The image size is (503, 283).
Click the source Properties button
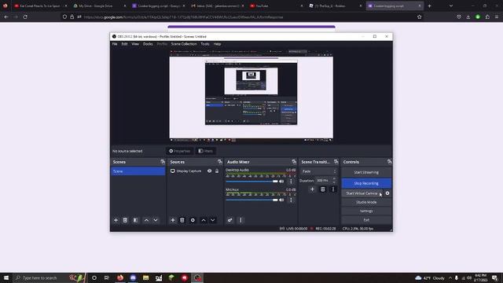click(x=180, y=151)
